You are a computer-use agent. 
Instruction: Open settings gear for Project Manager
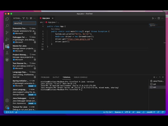coord(35,60)
